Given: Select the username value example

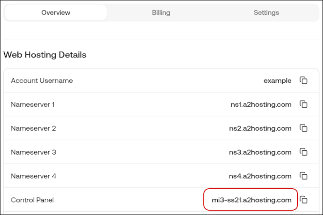Looking at the screenshot, I should (x=277, y=81).
